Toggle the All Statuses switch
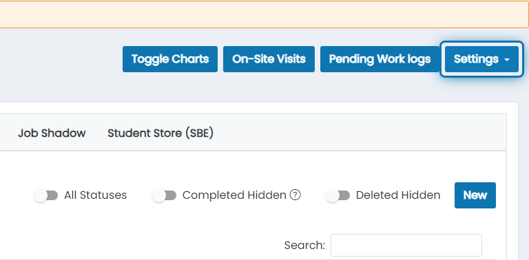 tap(46, 195)
